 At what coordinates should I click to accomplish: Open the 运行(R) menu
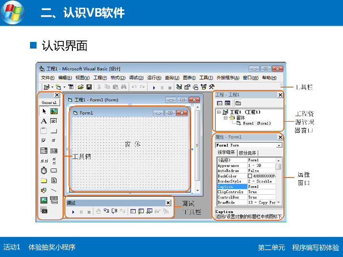154,78
